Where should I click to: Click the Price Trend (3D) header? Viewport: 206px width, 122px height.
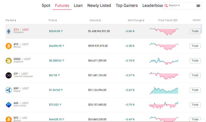click(x=168, y=20)
